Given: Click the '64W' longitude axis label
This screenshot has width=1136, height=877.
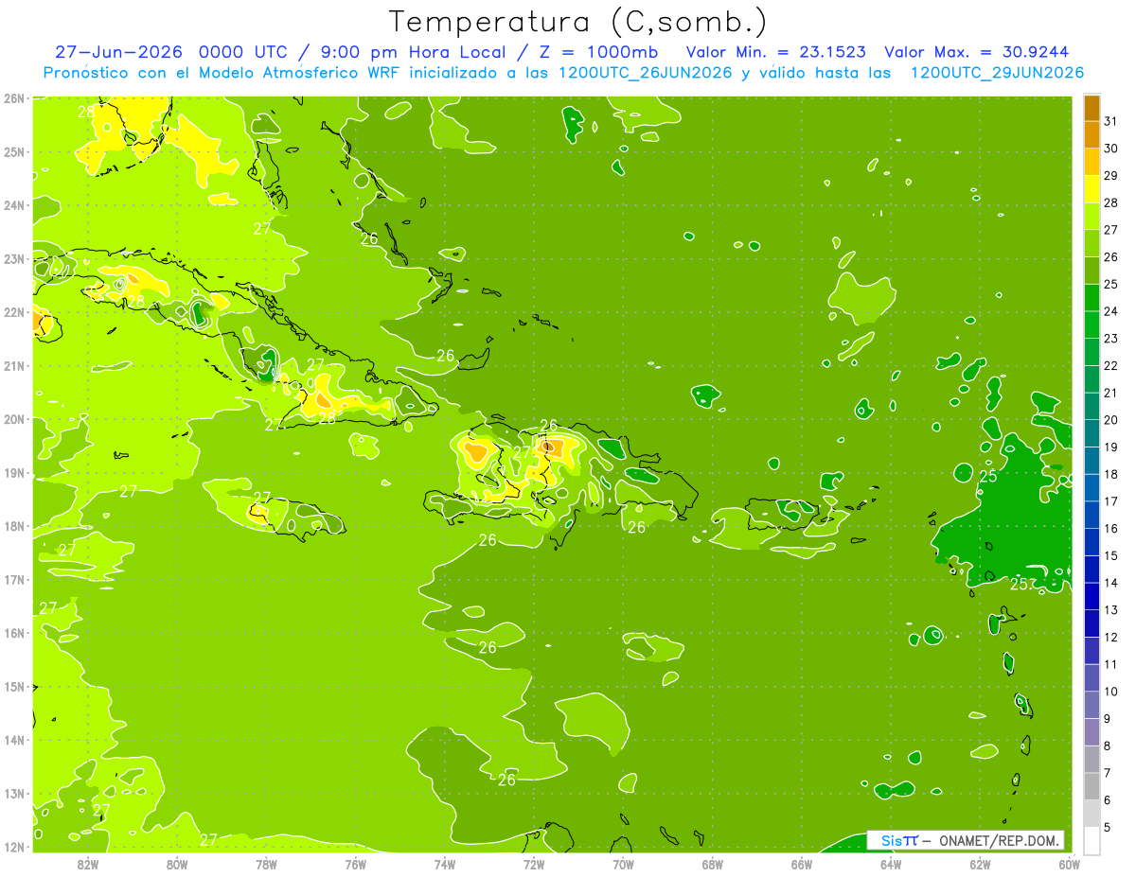Looking at the screenshot, I should (891, 864).
